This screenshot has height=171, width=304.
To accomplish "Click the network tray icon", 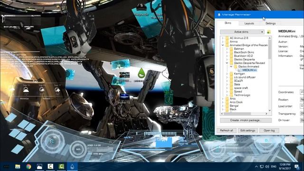I will coord(262,167).
